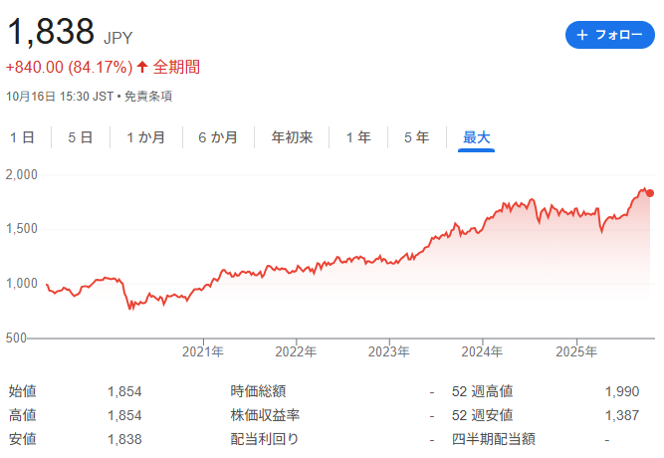
Task: Click the 2021年 label on the chart axis
Action: coord(203,351)
